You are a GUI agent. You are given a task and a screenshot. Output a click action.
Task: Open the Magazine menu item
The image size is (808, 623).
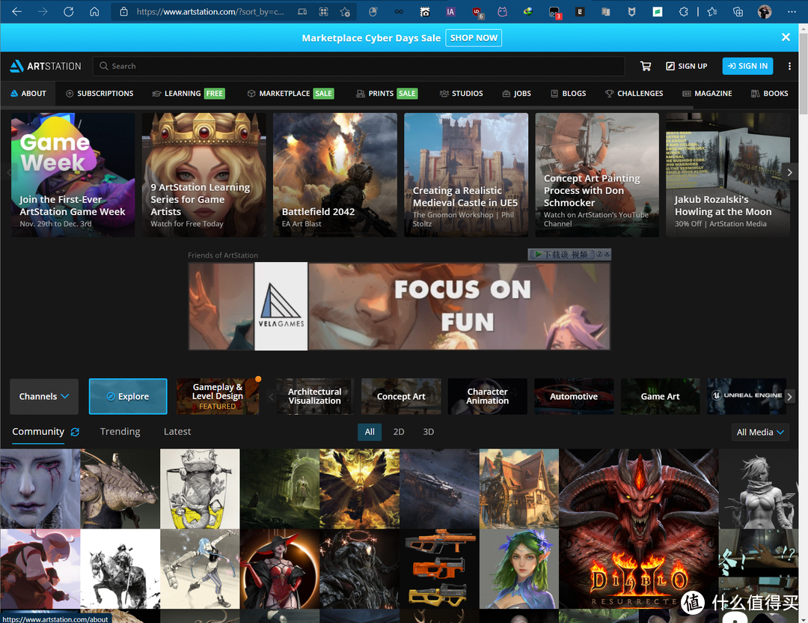[707, 94]
